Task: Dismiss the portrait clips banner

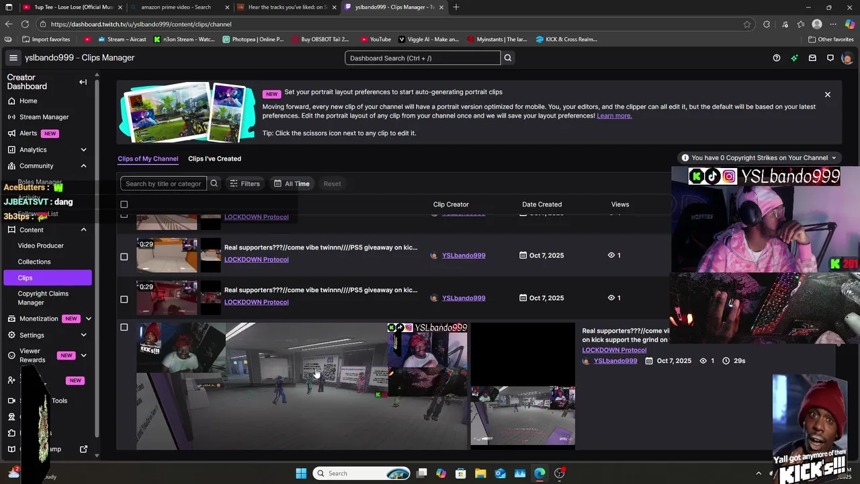Action: [828, 95]
